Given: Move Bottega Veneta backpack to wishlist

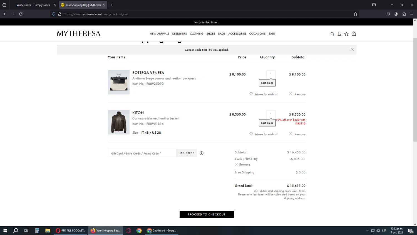Looking at the screenshot, I should (x=264, y=94).
